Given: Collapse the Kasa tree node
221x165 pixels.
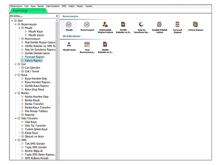Looking at the screenshot, I should 16,75.
